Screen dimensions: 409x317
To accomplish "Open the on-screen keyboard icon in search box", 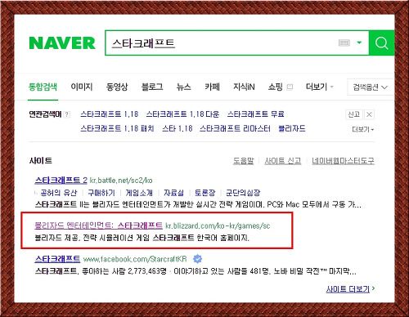I will tap(344, 42).
